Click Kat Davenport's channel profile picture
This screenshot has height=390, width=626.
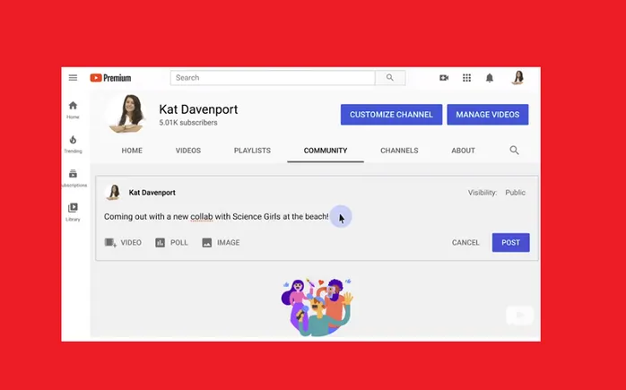click(x=126, y=113)
